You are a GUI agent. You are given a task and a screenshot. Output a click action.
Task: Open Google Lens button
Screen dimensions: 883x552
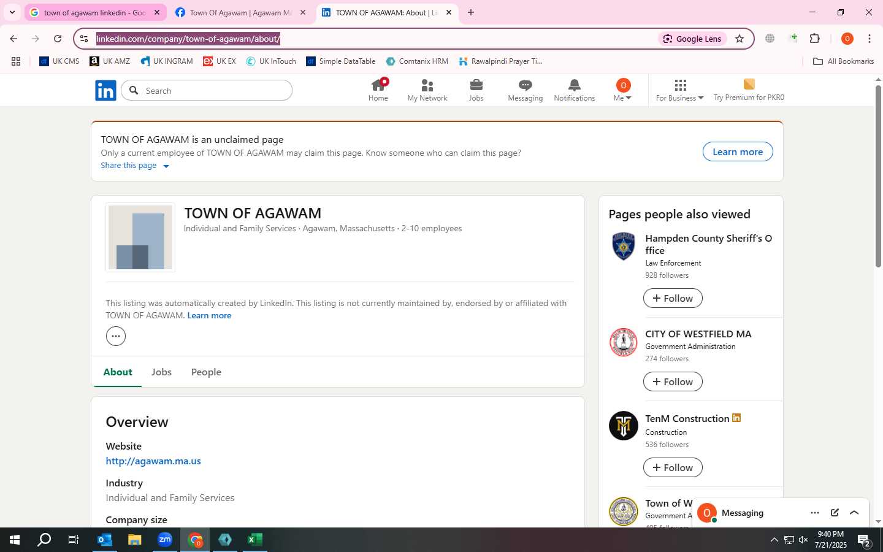coord(692,39)
